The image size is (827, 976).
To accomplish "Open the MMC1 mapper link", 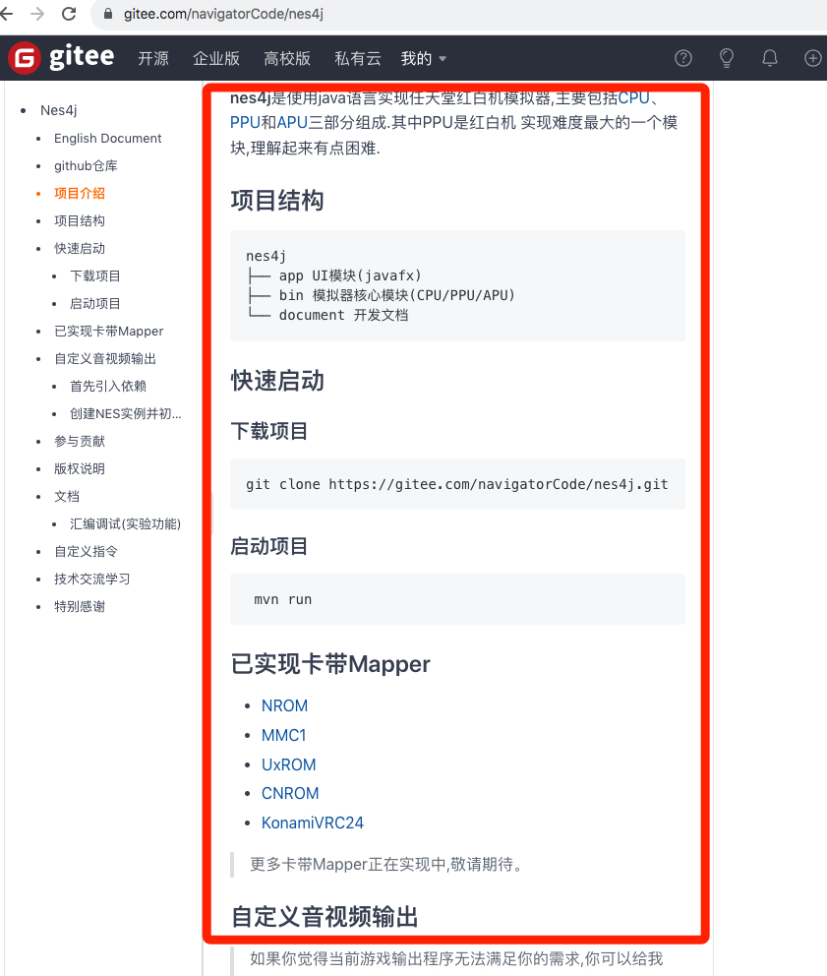I will click(284, 735).
